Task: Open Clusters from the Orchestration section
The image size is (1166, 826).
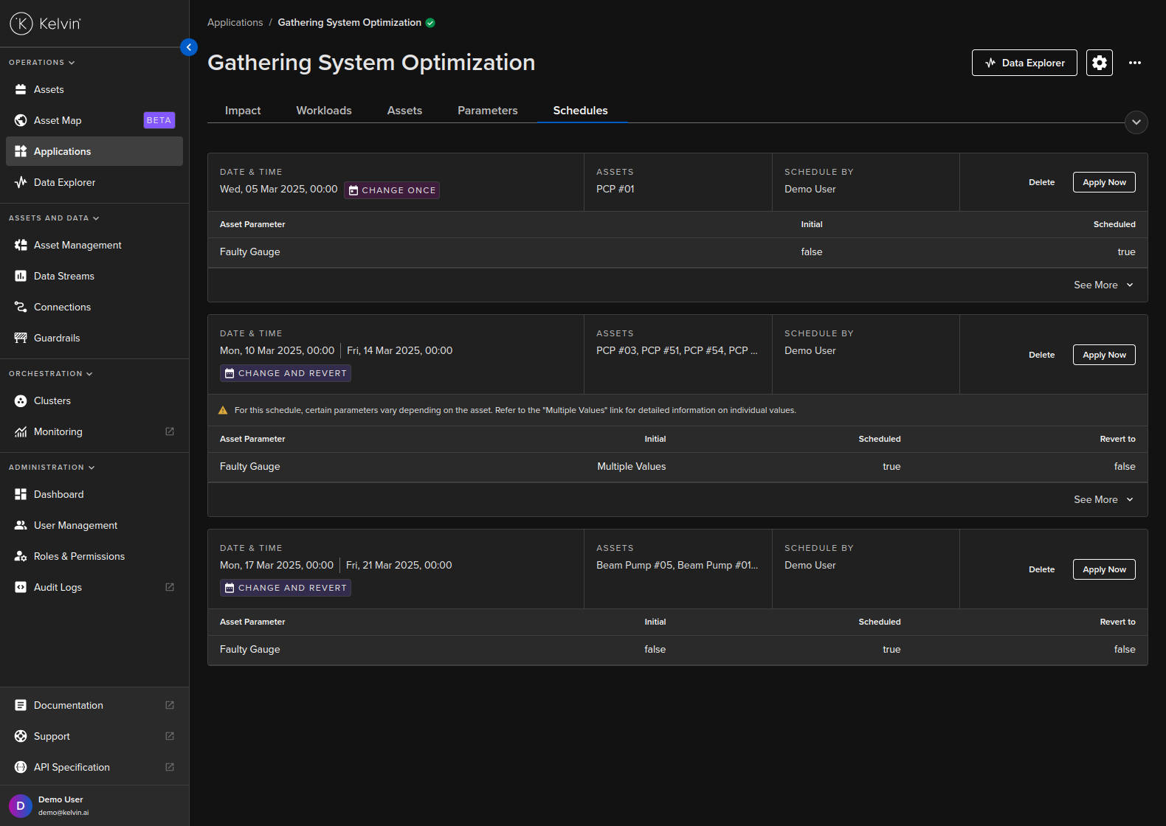Action: [52, 400]
